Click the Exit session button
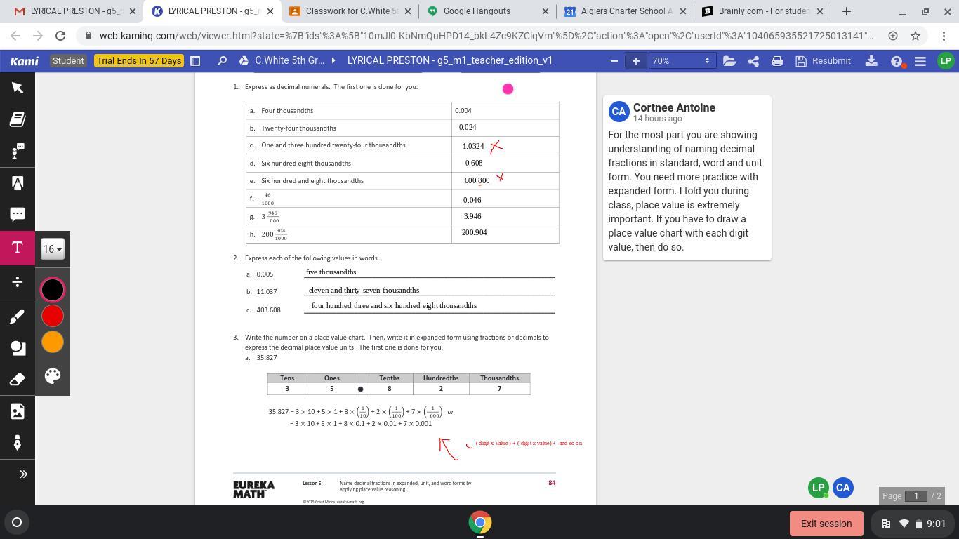 click(826, 524)
